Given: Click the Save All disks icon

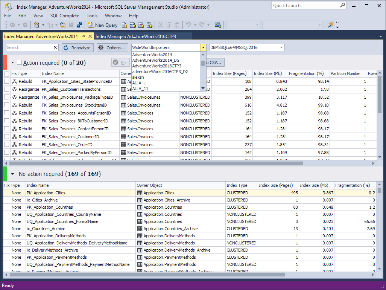Looking at the screenshot, I should [x=79, y=25].
